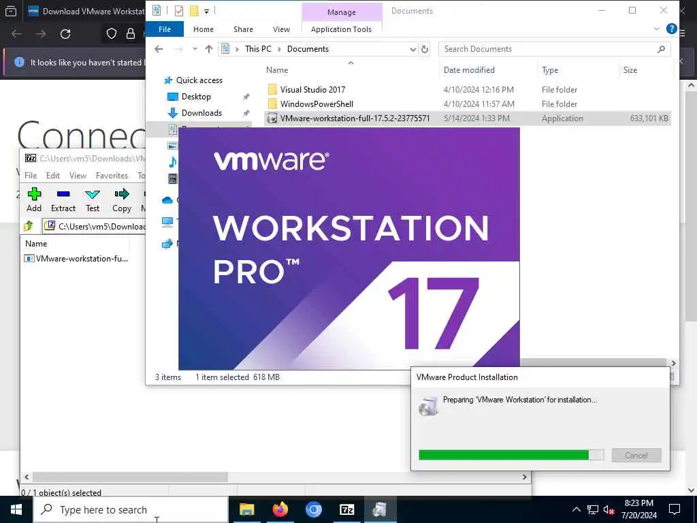Click the Explorer File tab
The height and width of the screenshot is (523, 697).
165,29
